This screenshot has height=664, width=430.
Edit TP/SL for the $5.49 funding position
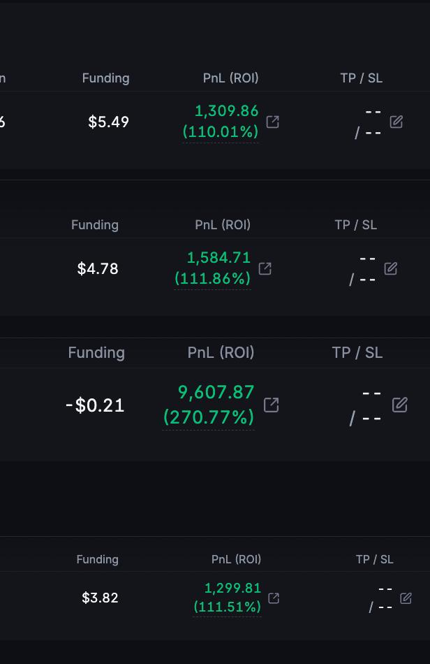coord(396,122)
